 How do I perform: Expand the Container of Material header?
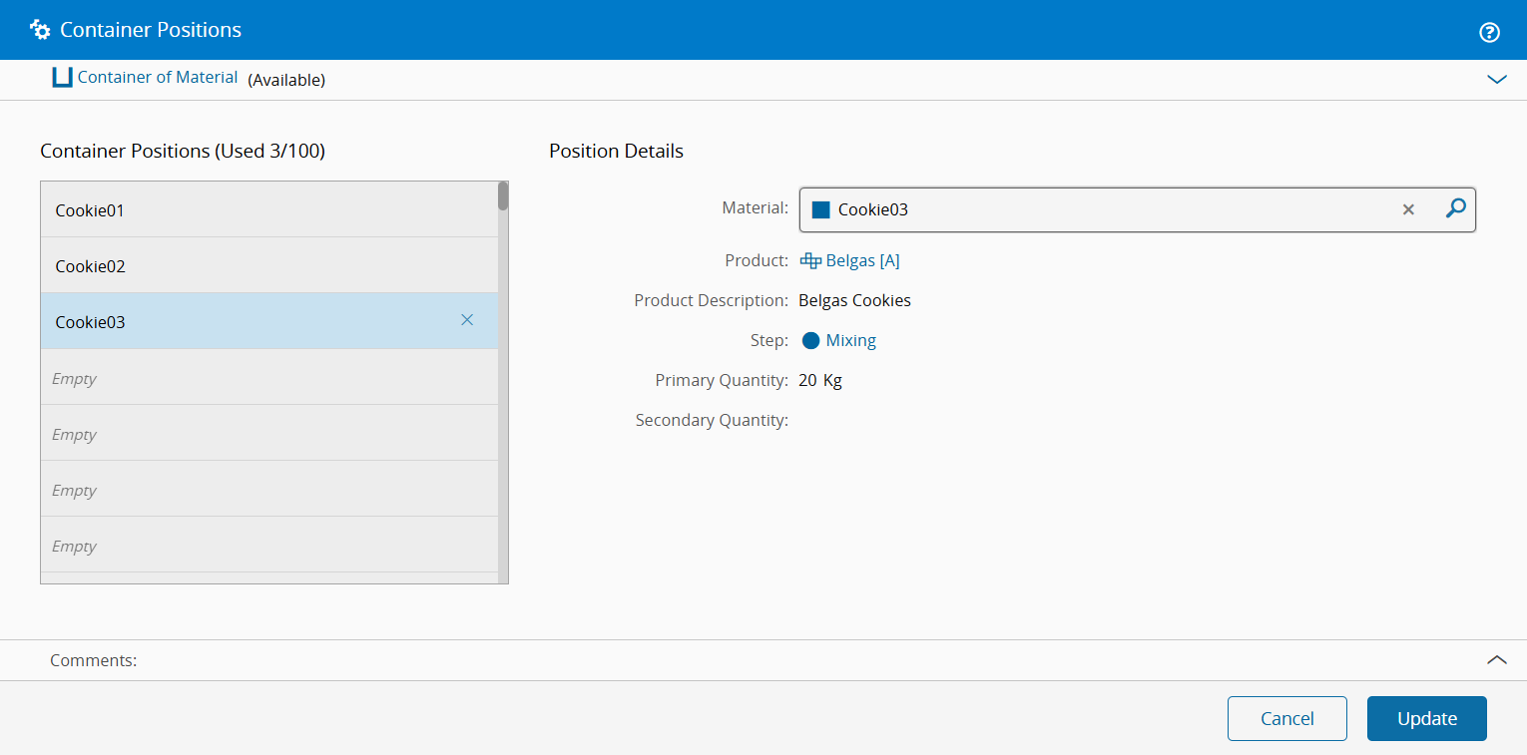(1496, 79)
